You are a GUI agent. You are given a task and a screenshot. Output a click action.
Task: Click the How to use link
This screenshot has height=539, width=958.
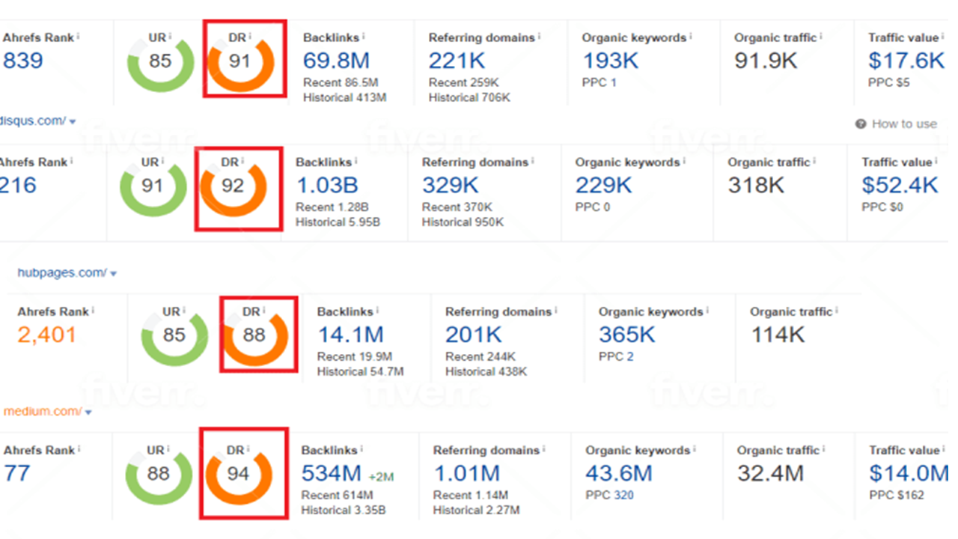[x=903, y=124]
